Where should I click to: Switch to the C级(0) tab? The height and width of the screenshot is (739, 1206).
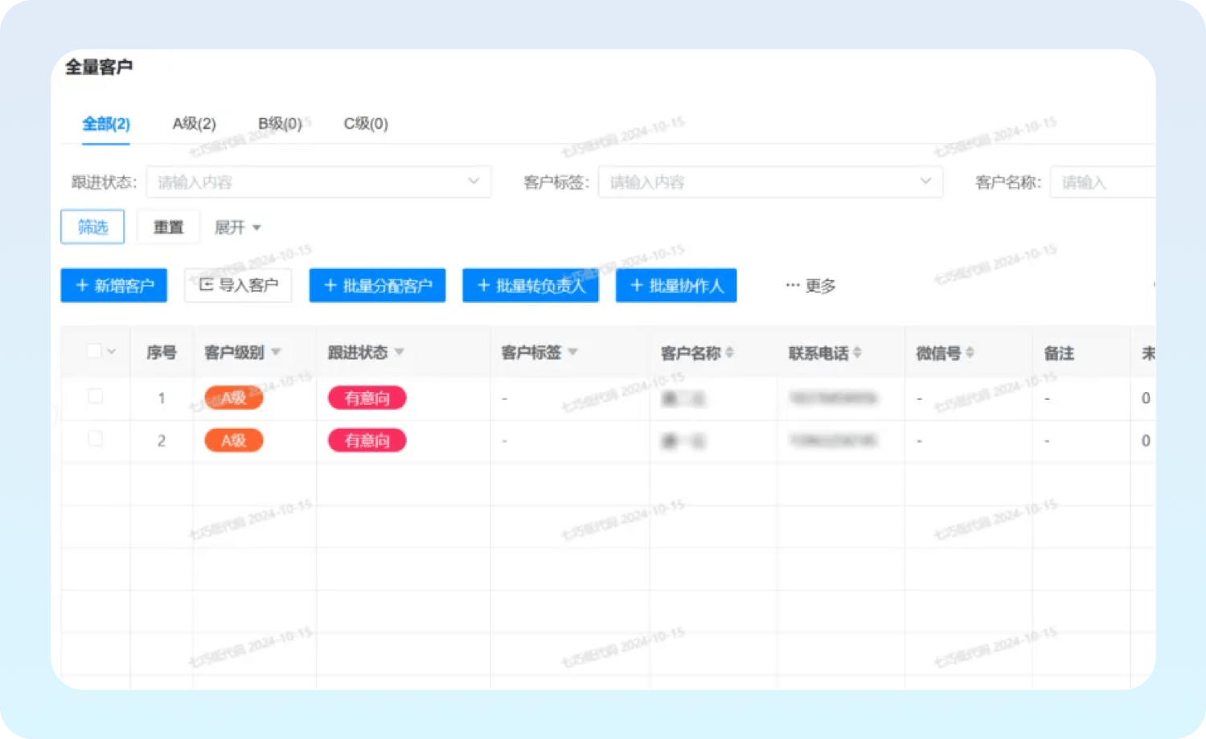point(366,124)
